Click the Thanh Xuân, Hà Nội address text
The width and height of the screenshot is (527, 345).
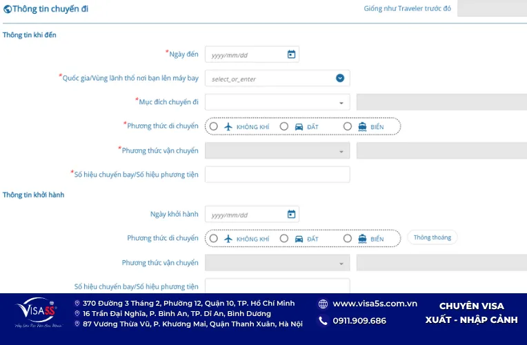pos(192,324)
